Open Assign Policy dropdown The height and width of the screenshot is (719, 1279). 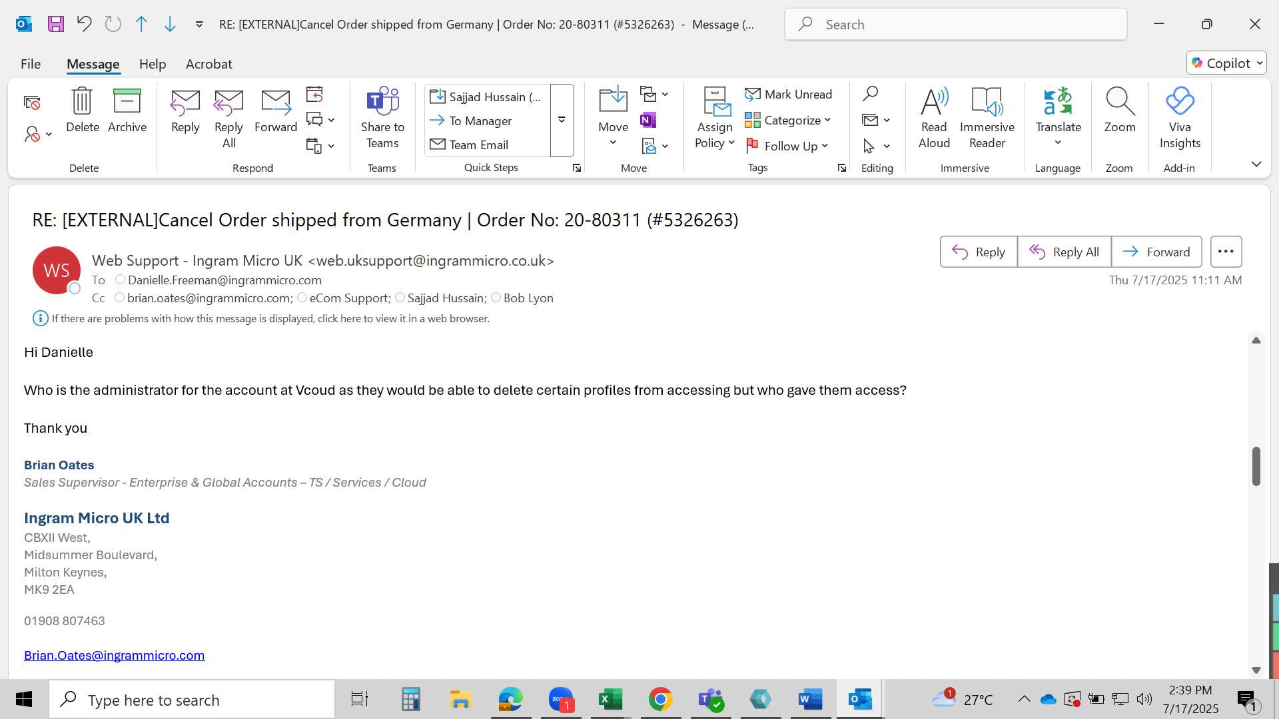click(715, 134)
